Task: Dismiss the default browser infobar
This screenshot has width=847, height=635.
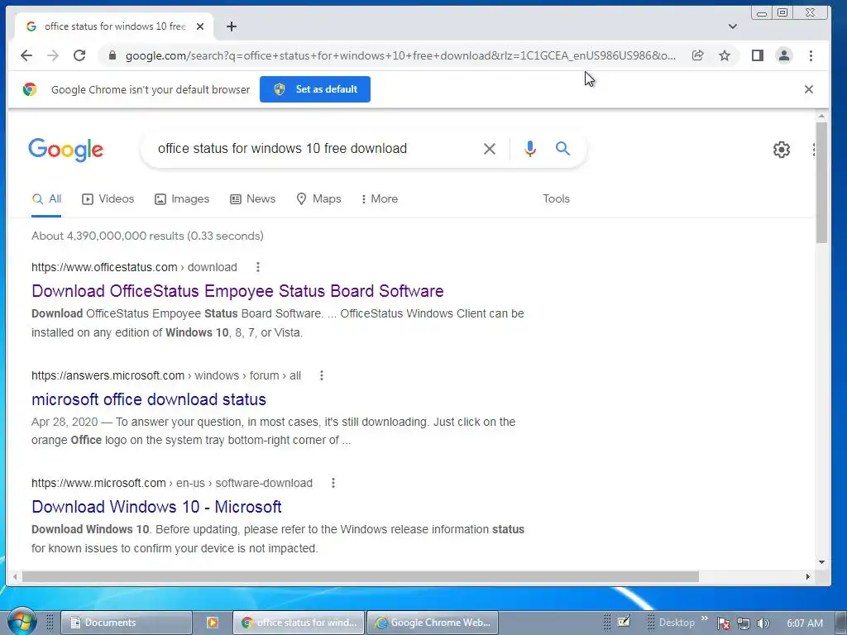Action: [809, 89]
